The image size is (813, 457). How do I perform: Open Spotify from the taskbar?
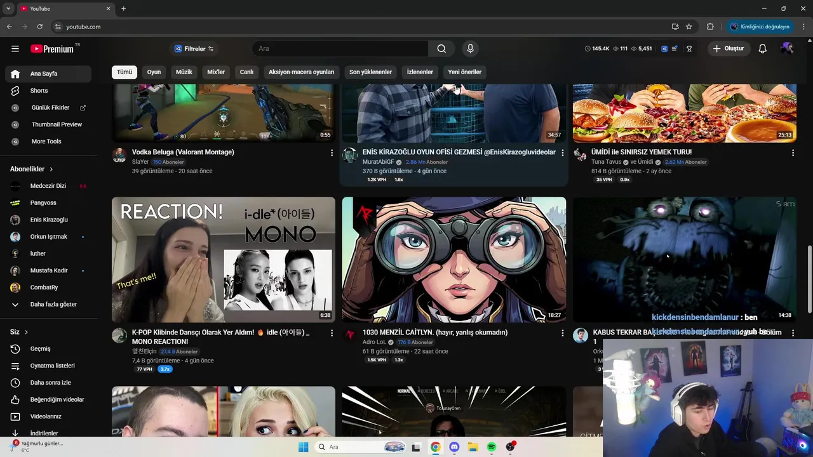[x=492, y=447]
